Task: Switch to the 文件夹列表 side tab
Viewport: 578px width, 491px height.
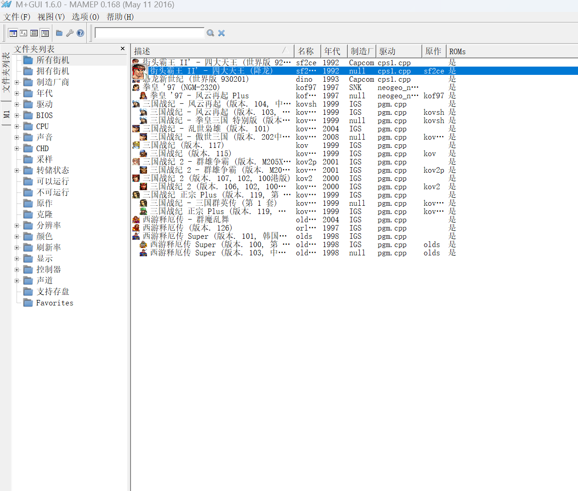Action: (x=6, y=73)
